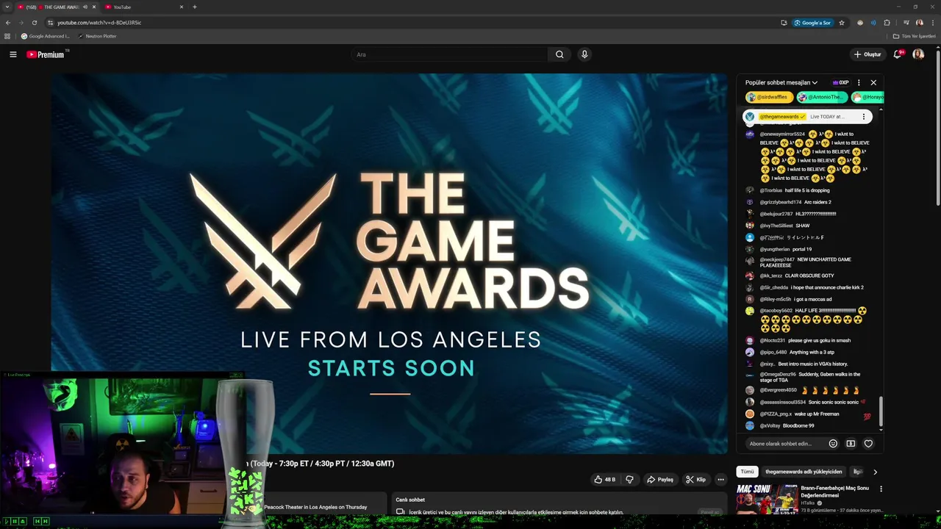The height and width of the screenshot is (529, 941).
Task: Reload the current page
Action: point(34,23)
